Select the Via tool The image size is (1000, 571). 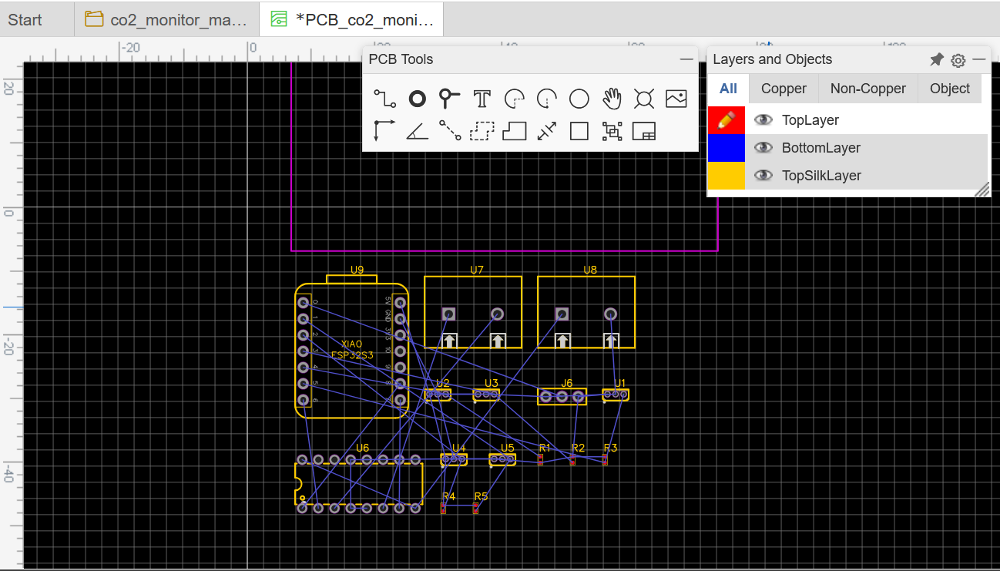pyautogui.click(x=449, y=98)
